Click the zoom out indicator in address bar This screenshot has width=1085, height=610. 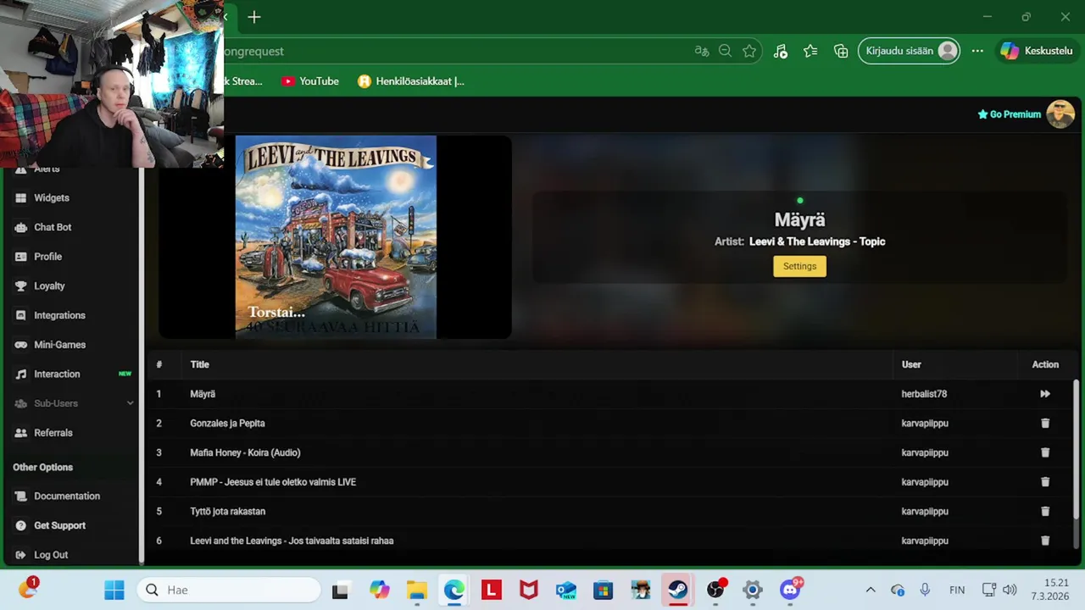tap(725, 51)
